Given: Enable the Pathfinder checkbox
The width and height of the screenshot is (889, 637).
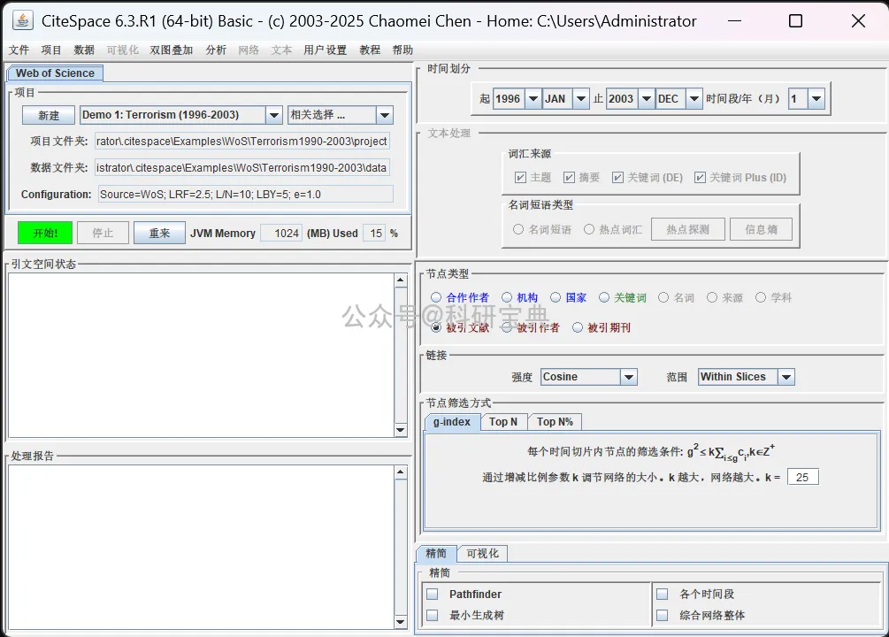Looking at the screenshot, I should [432, 594].
